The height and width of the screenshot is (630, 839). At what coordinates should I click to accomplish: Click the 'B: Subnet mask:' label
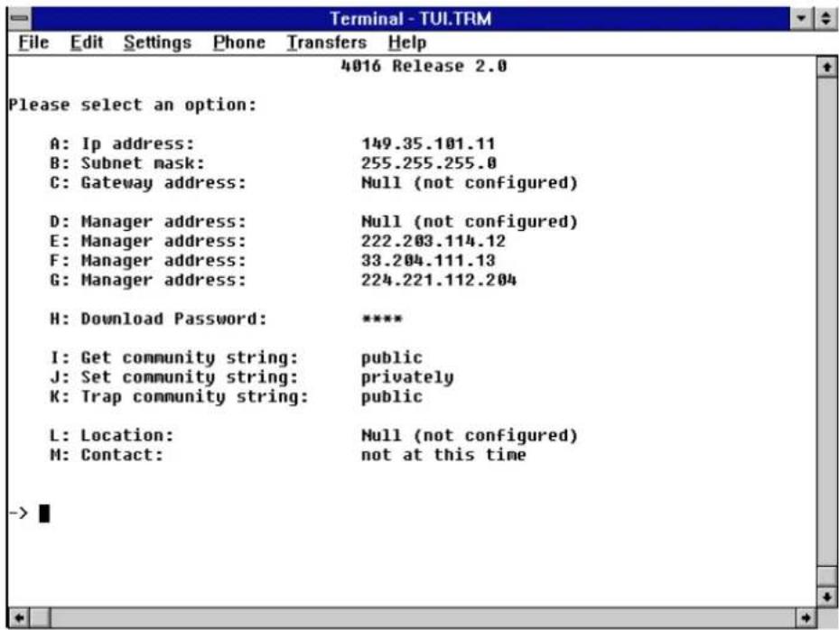(x=126, y=163)
